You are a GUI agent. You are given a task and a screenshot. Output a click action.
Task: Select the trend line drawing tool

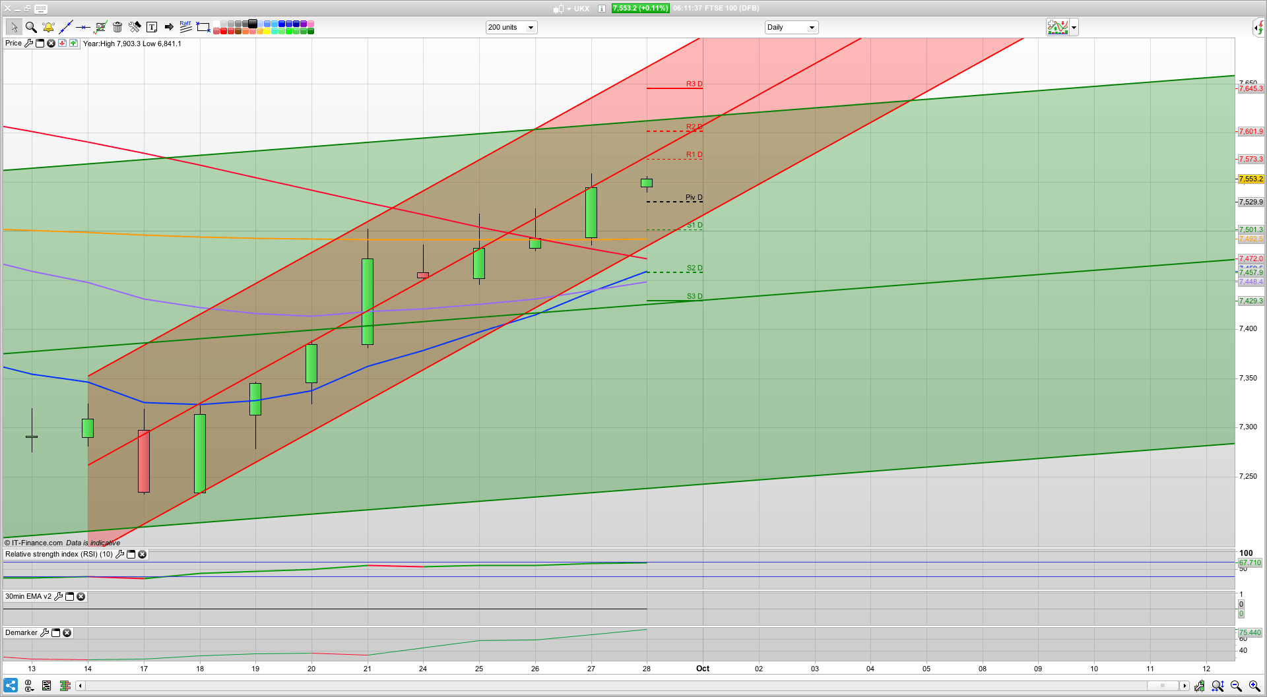point(65,27)
